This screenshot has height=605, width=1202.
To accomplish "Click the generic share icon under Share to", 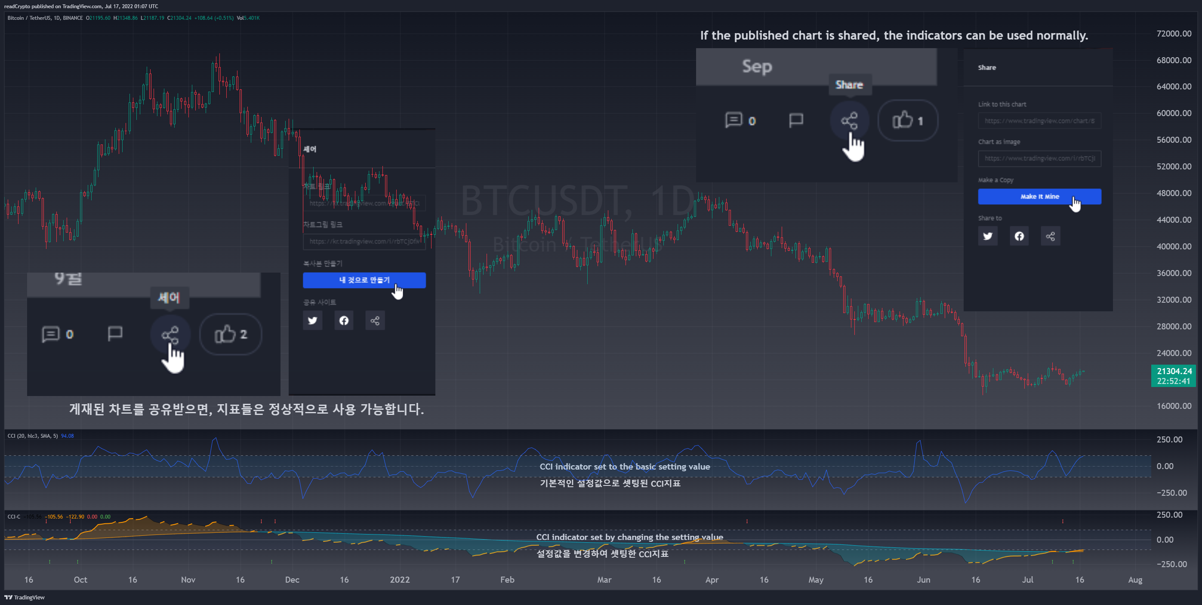I will point(1050,236).
